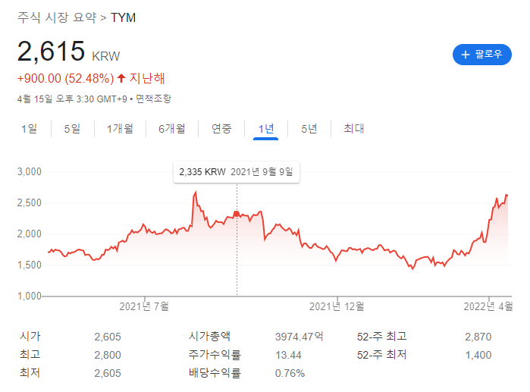Click the 2021년 7월 axis label

[x=144, y=306]
